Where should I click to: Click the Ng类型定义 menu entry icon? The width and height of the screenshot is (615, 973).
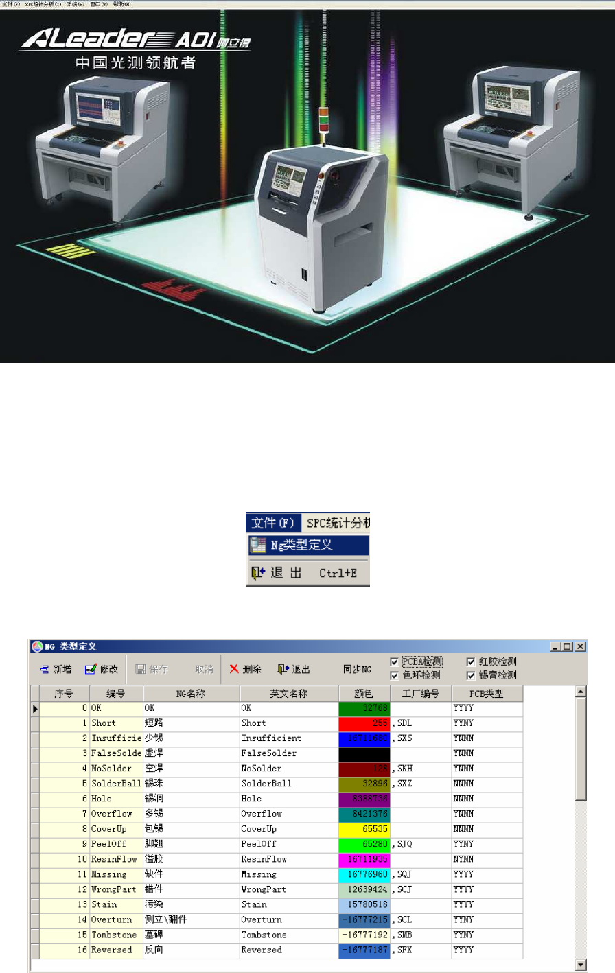[258, 546]
